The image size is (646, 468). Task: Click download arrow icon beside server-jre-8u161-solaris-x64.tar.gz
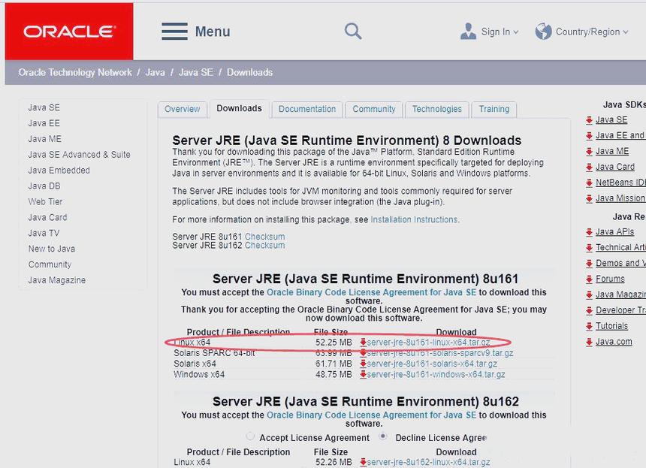pyautogui.click(x=363, y=364)
